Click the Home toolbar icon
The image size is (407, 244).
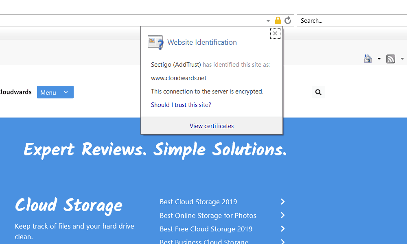pyautogui.click(x=368, y=59)
